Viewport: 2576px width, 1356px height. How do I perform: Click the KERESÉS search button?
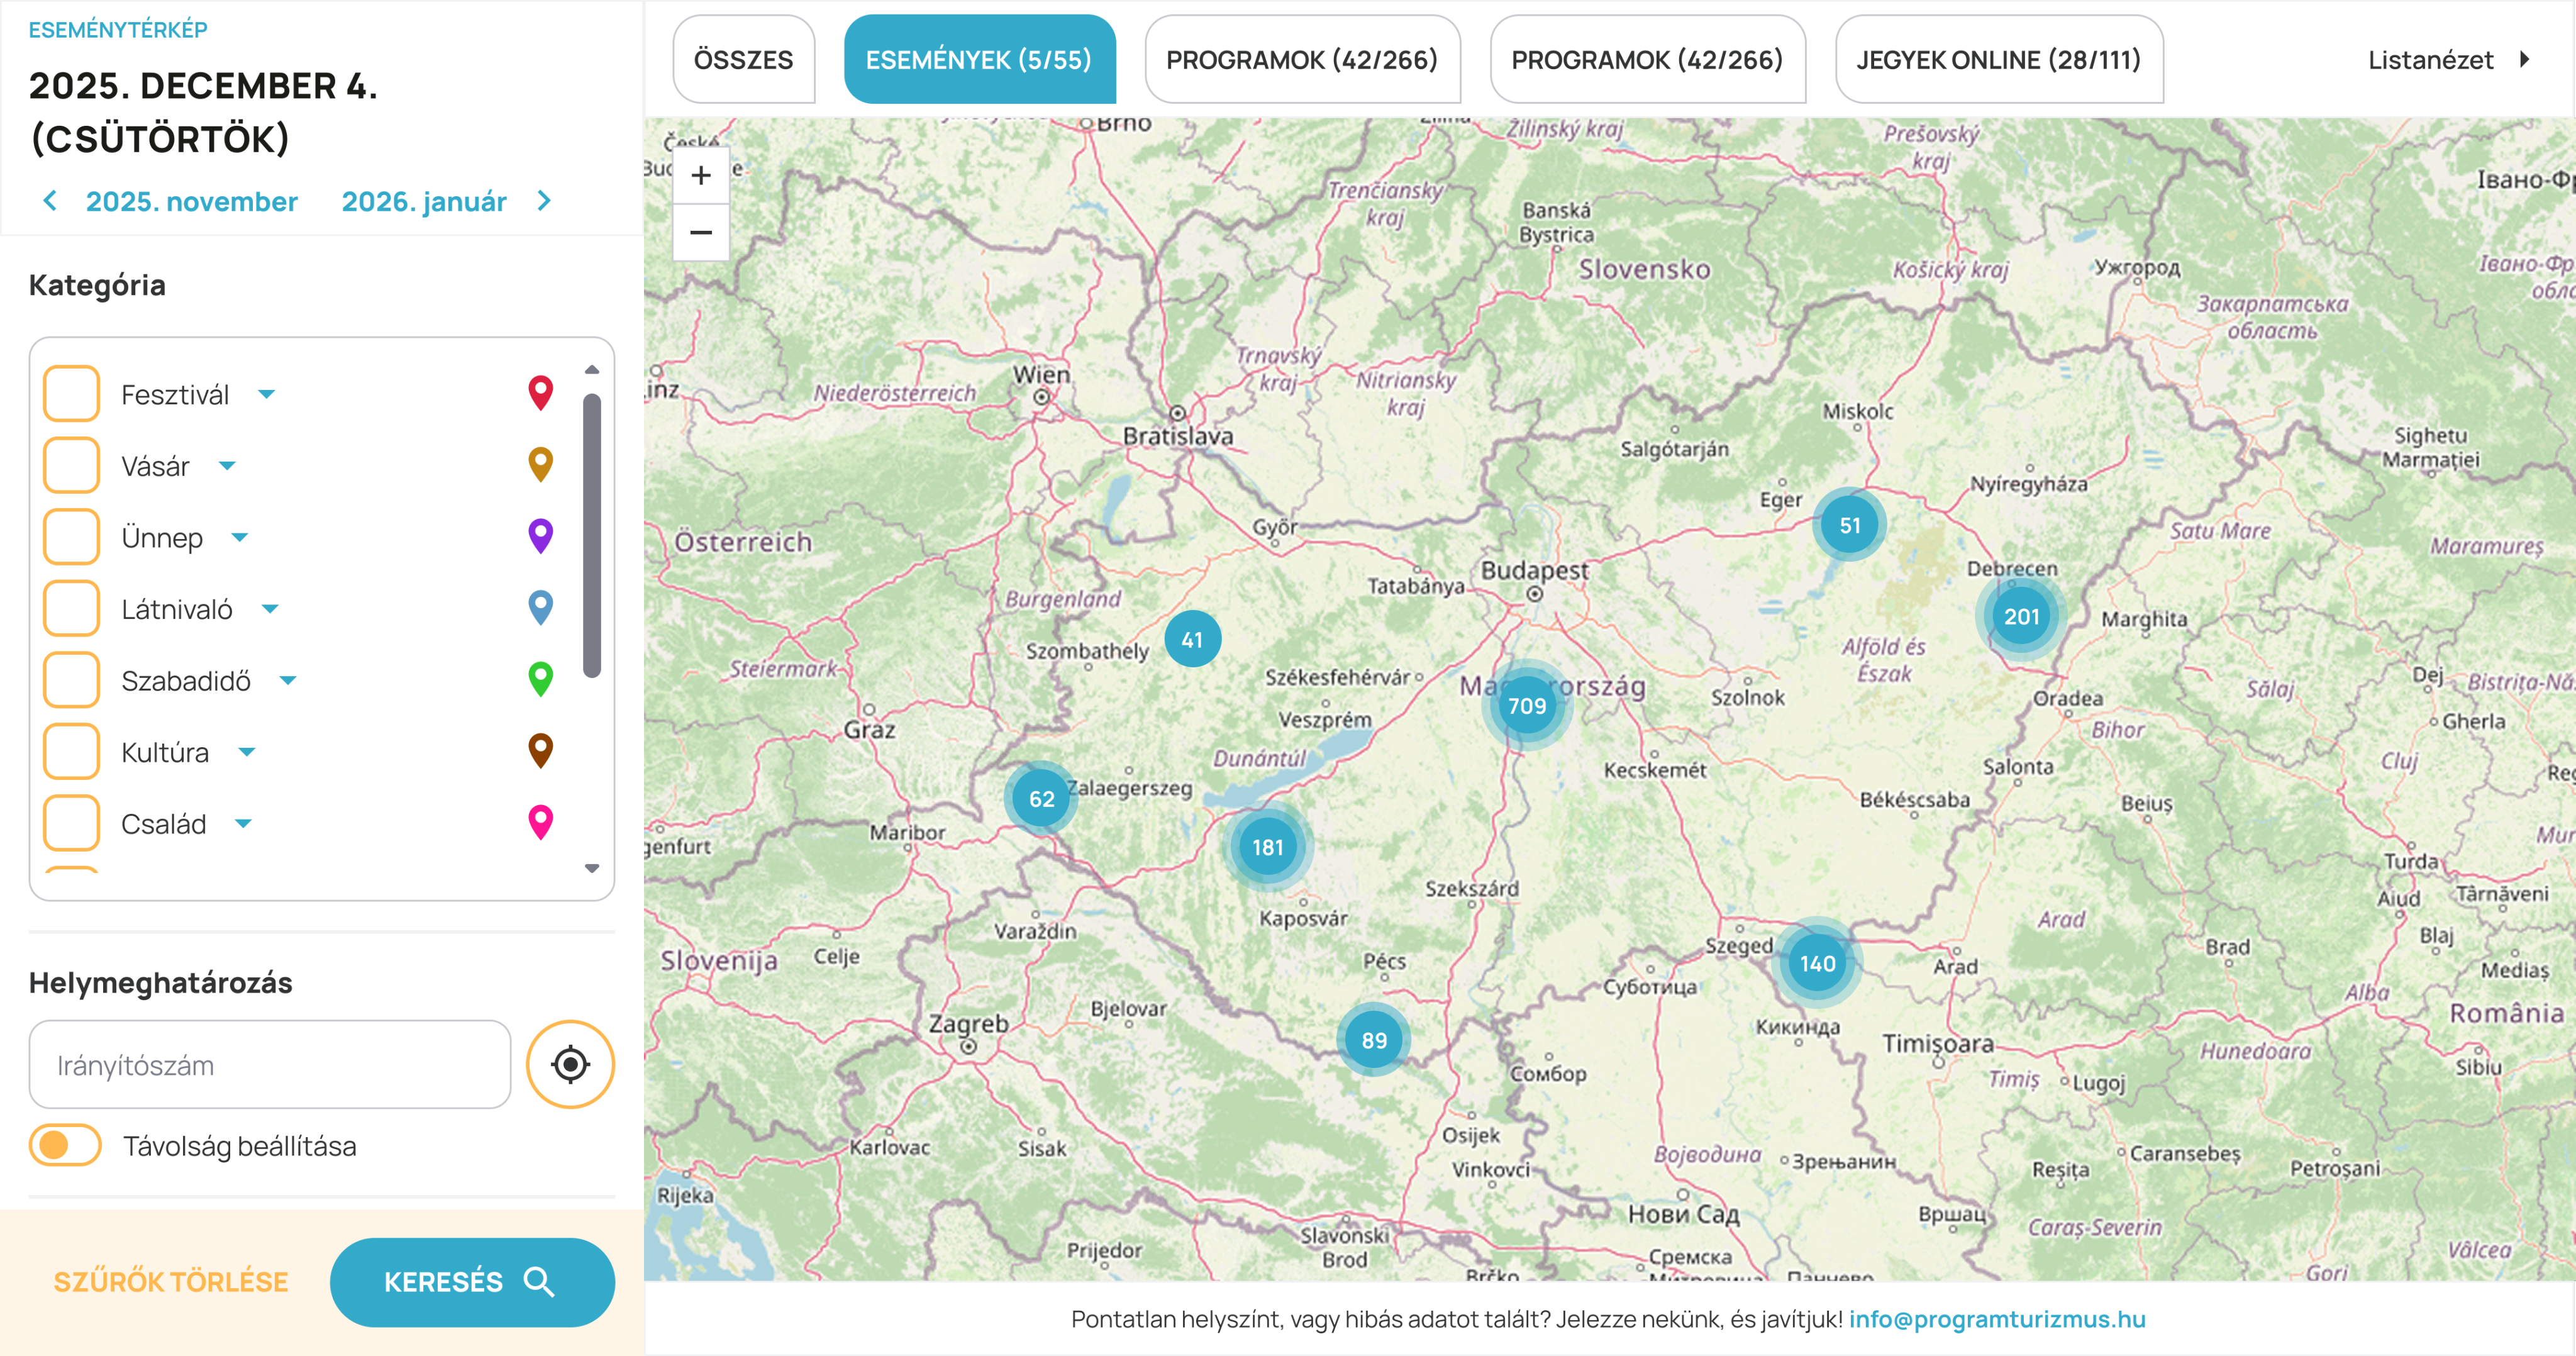pyautogui.click(x=472, y=1282)
